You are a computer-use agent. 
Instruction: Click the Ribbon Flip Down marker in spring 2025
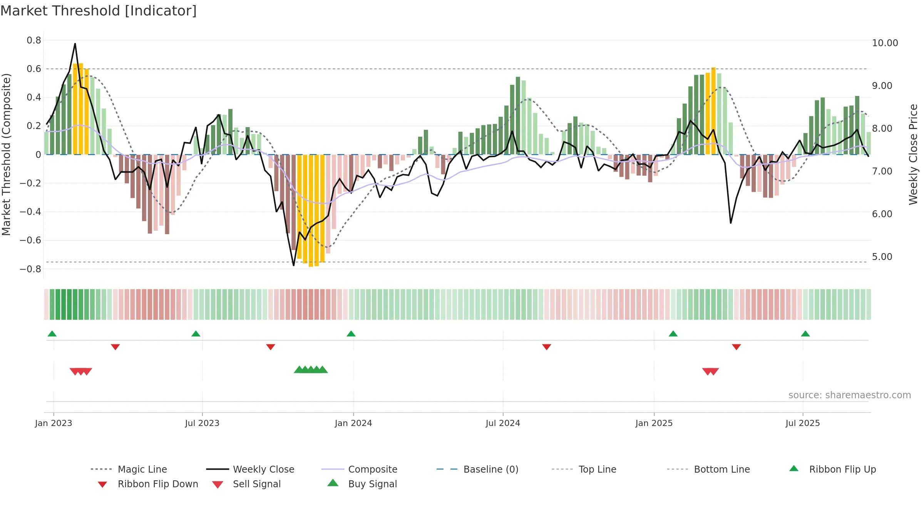tap(737, 347)
